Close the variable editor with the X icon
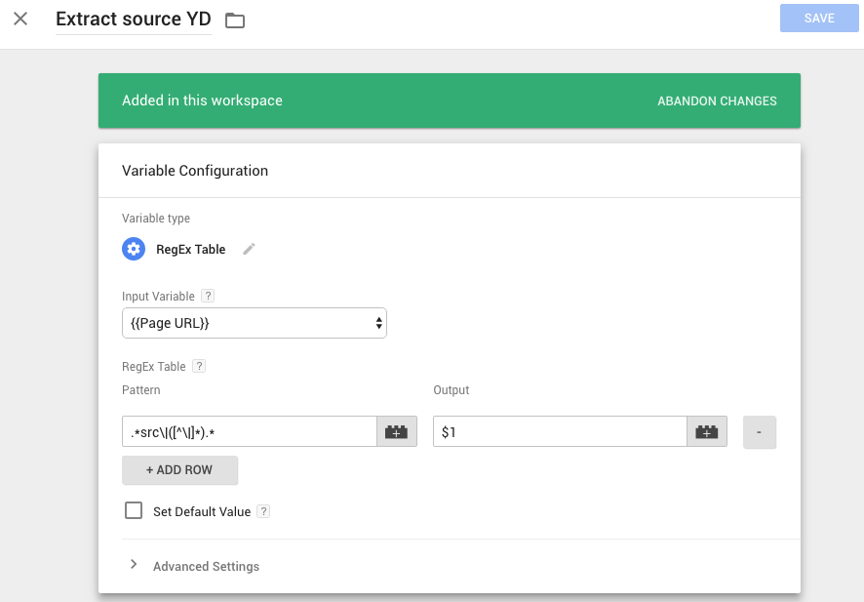Image resolution: width=864 pixels, height=602 pixels. click(x=20, y=19)
